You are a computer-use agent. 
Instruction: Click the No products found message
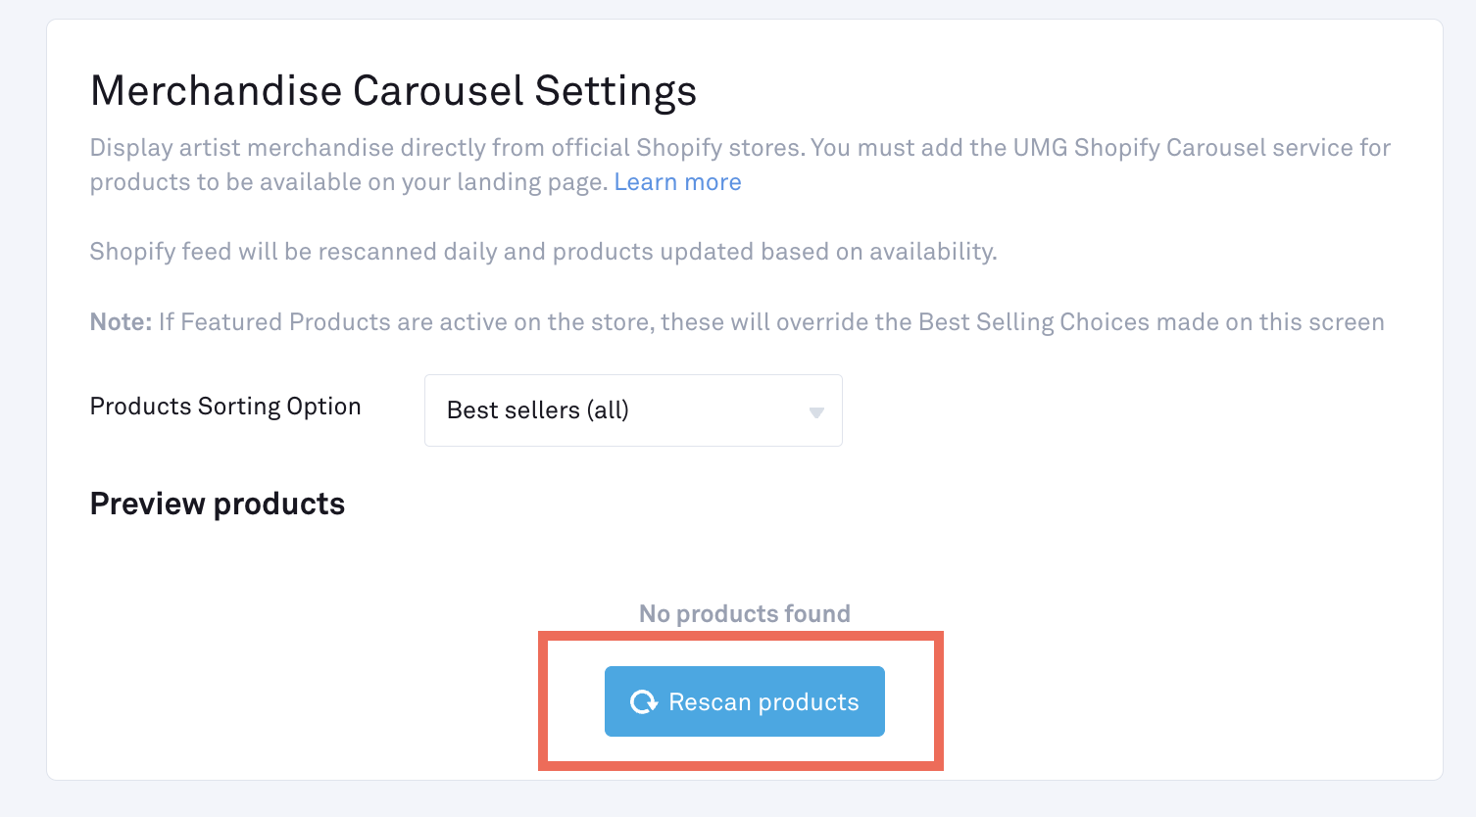click(x=745, y=614)
